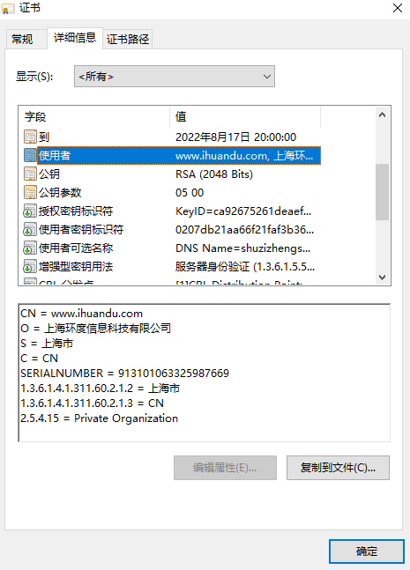Click the 值 column header
The image size is (410, 570).
click(x=245, y=116)
